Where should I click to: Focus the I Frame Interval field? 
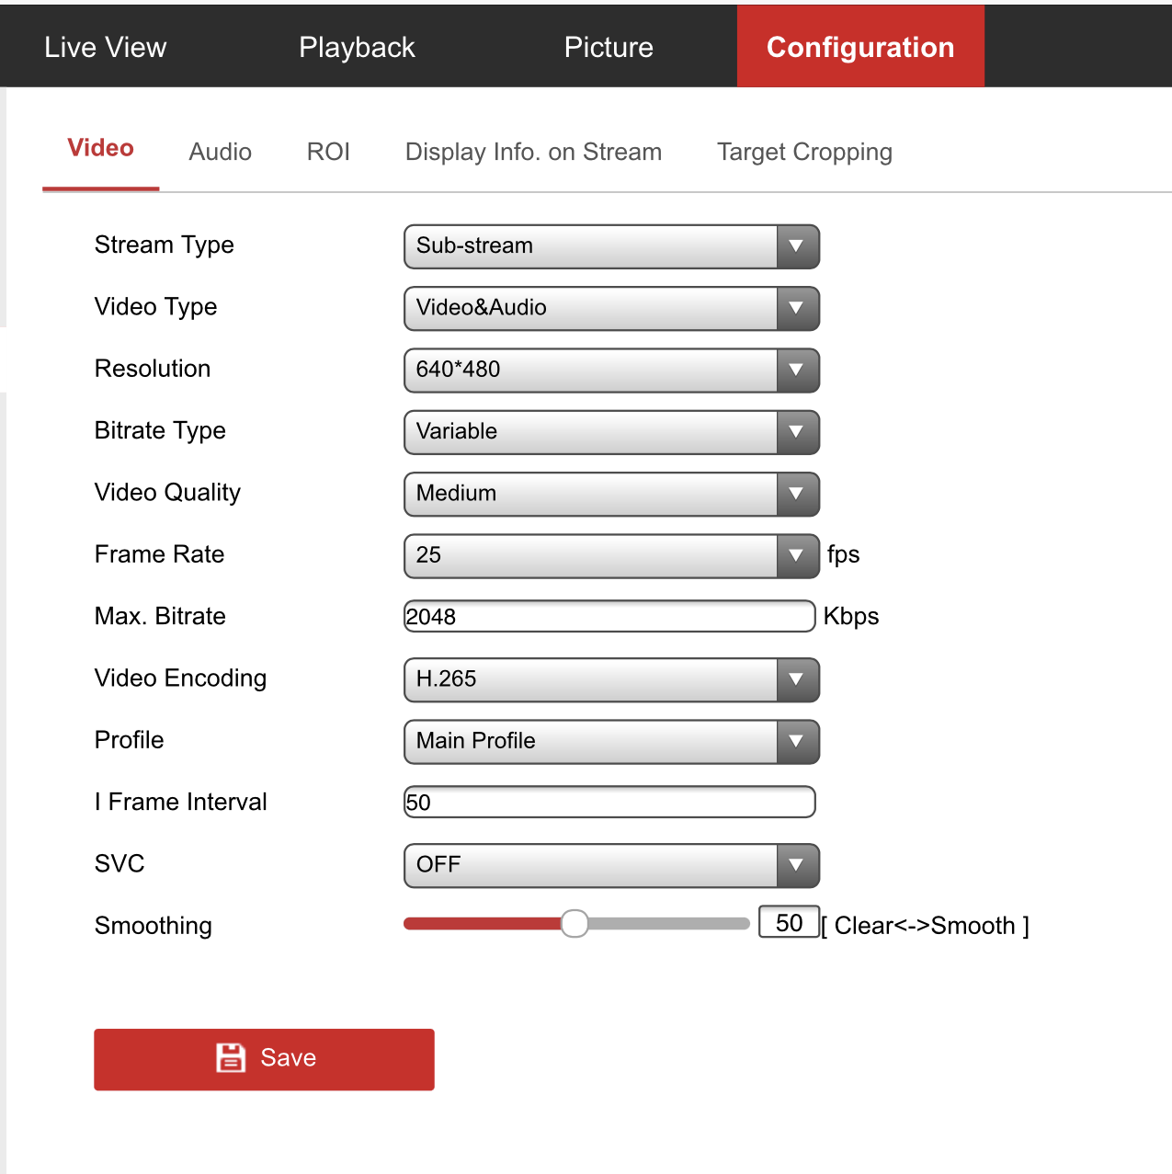[609, 803]
